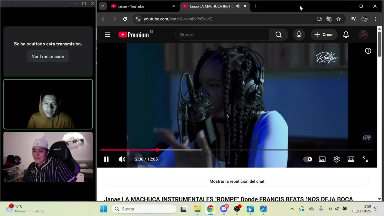Click the forward navigation arrow

[114, 19]
